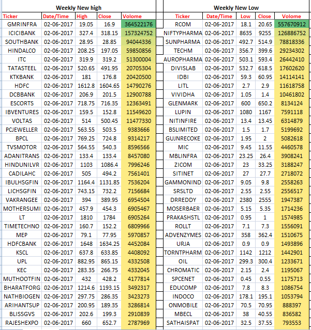
Task: Select the SUNPHARMA ticker cell
Action: (x=183, y=42)
